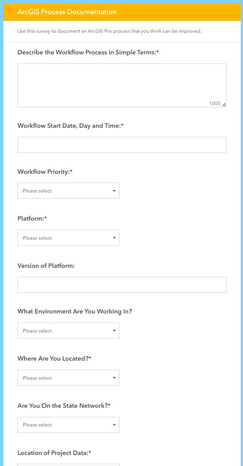Open the State Network dropdown
Viewport: 243px width, 466px height.
point(68,425)
